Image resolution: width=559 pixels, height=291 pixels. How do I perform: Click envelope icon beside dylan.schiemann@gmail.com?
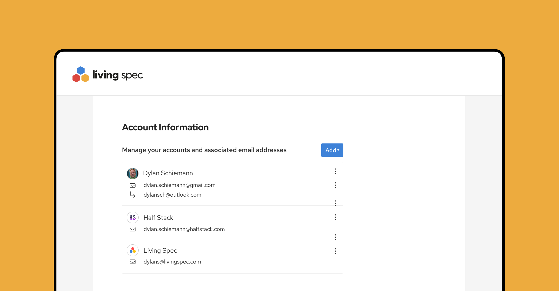133,185
